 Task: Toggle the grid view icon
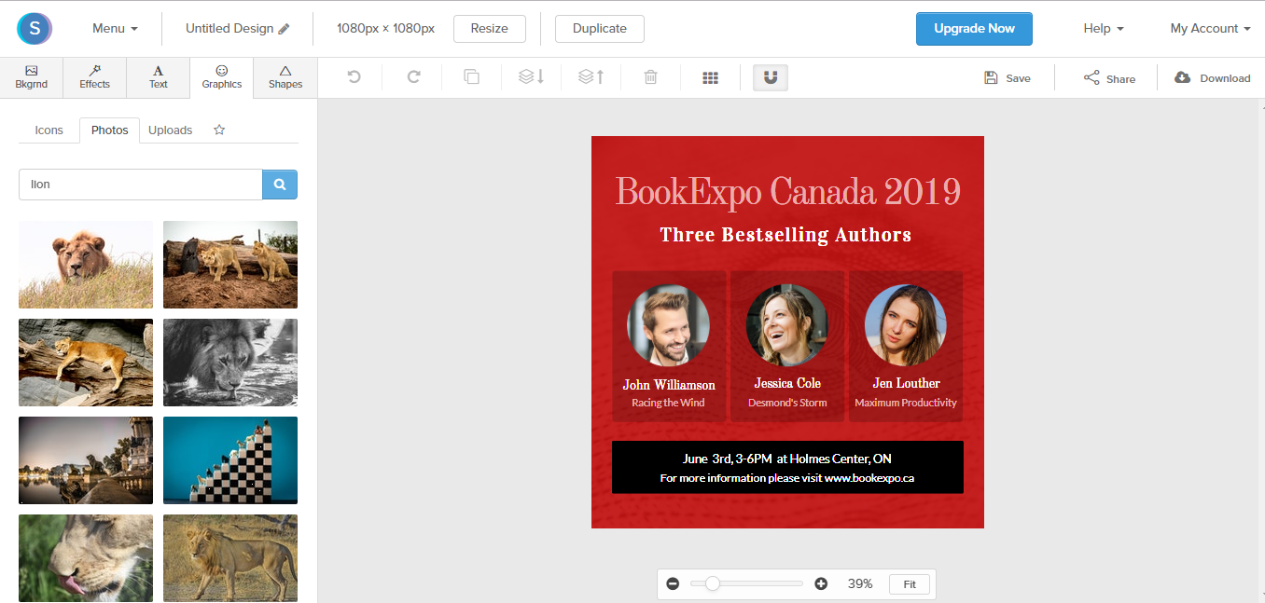point(710,78)
